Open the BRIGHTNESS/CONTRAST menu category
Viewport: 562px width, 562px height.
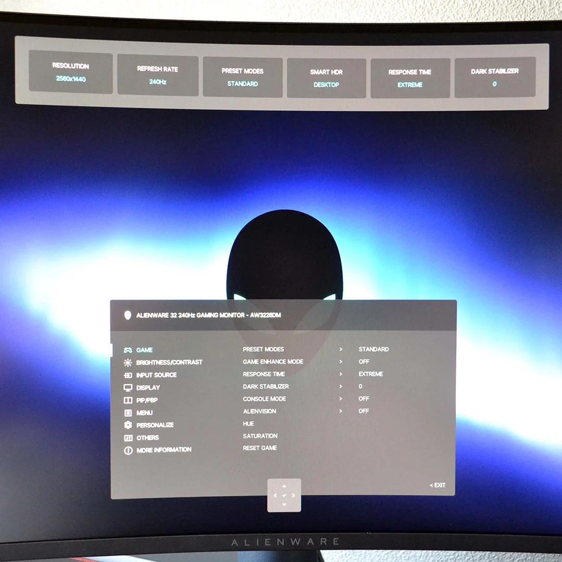[x=169, y=362]
